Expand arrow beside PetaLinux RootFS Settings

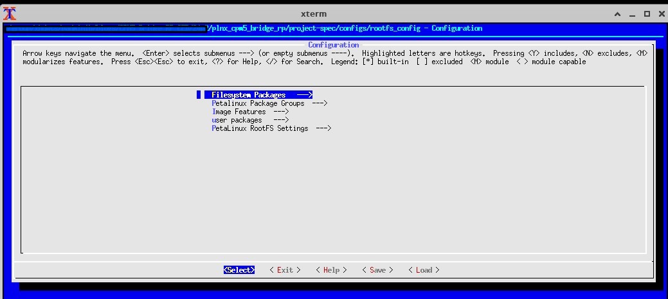(x=323, y=128)
